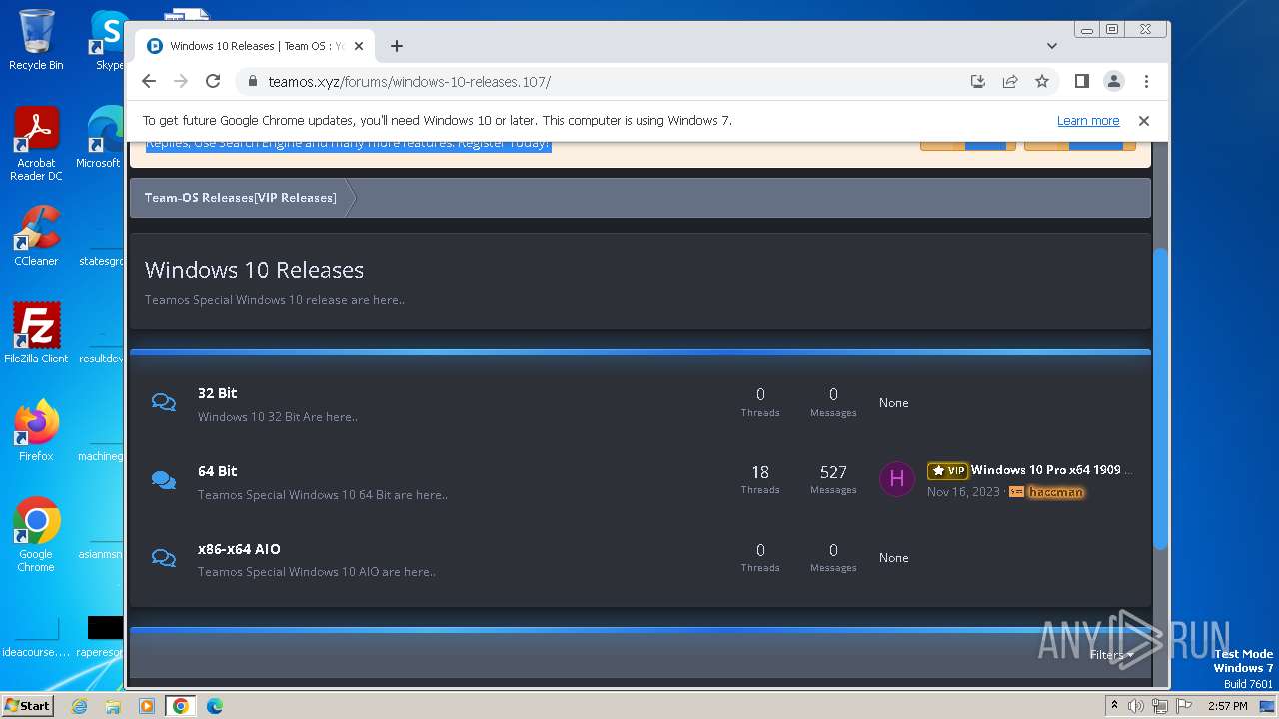Click the Chrome taskbar button
This screenshot has height=719, width=1279.
click(181, 706)
